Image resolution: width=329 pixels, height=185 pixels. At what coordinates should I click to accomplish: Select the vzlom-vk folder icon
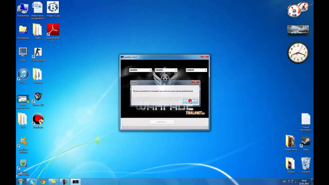tap(38, 76)
